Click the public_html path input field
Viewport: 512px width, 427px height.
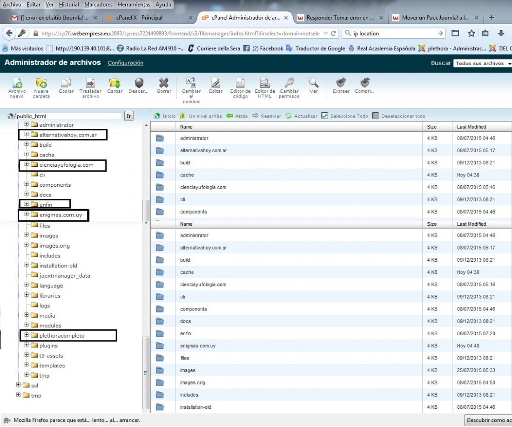click(68, 116)
